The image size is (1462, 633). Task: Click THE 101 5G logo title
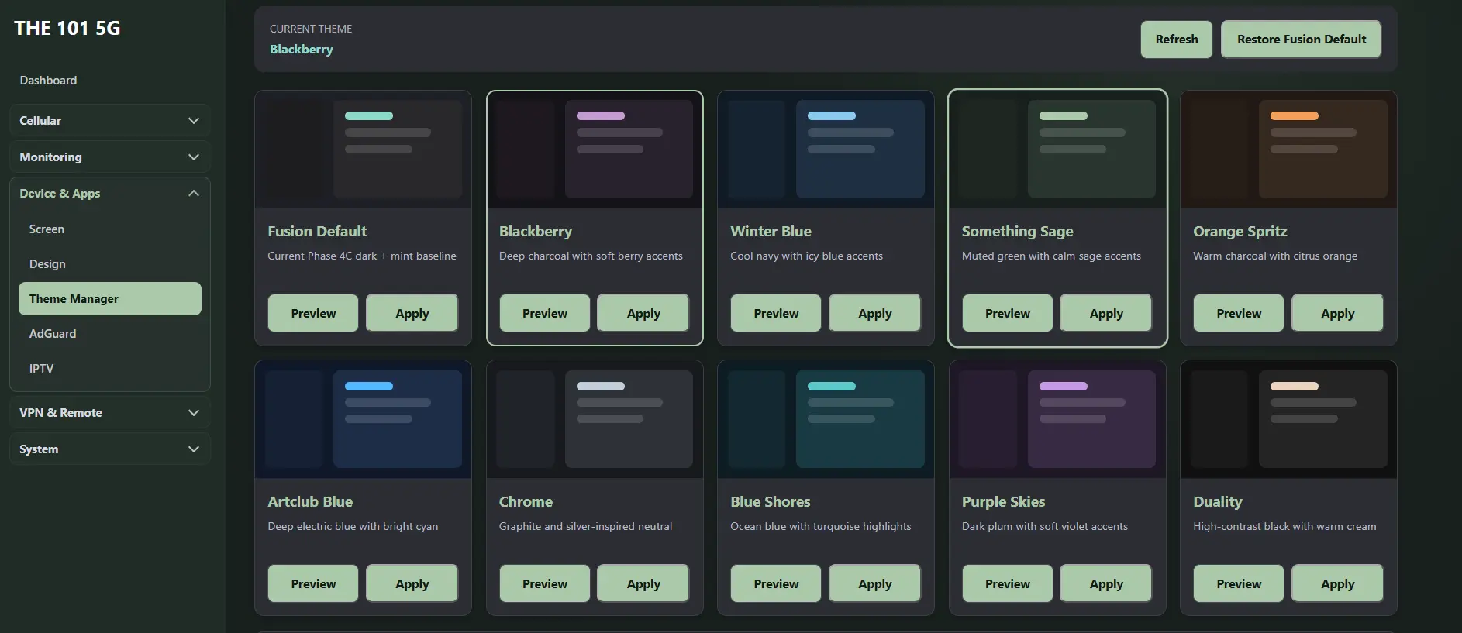pos(67,29)
